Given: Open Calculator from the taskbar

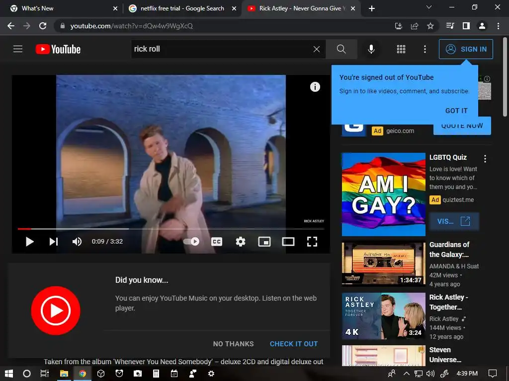Looking at the screenshot, I should [x=156, y=374].
